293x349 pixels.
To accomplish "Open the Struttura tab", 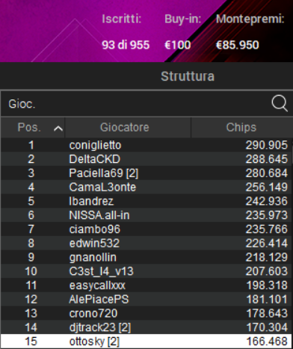I will 188,76.
